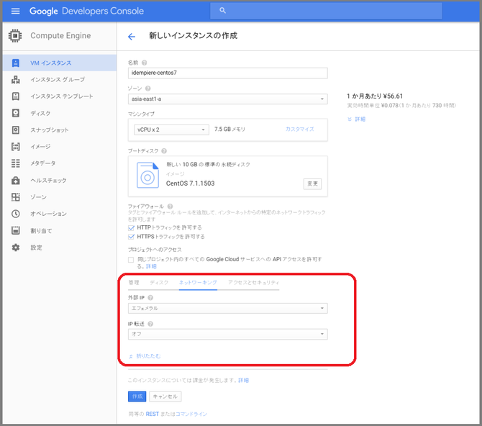Click the 割り当て sidebar icon
Screen dimensions: 482x426
click(x=16, y=230)
